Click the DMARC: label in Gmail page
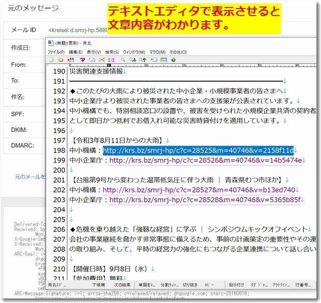The height and width of the screenshot is (303, 321). tap(23, 145)
